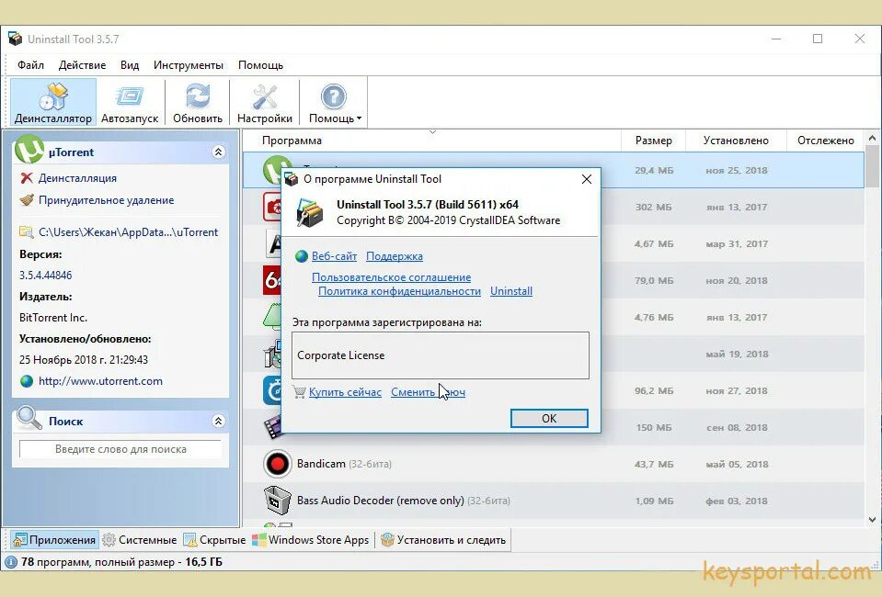The image size is (882, 597).
Task: Collapse the µTorrent details panel
Action: 219,152
